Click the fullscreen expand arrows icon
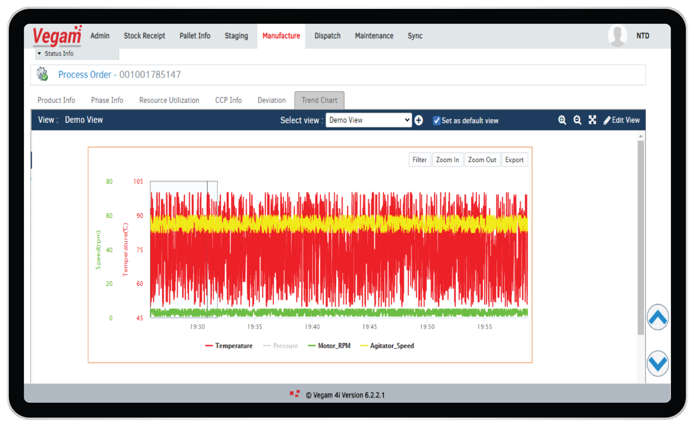 tap(592, 120)
